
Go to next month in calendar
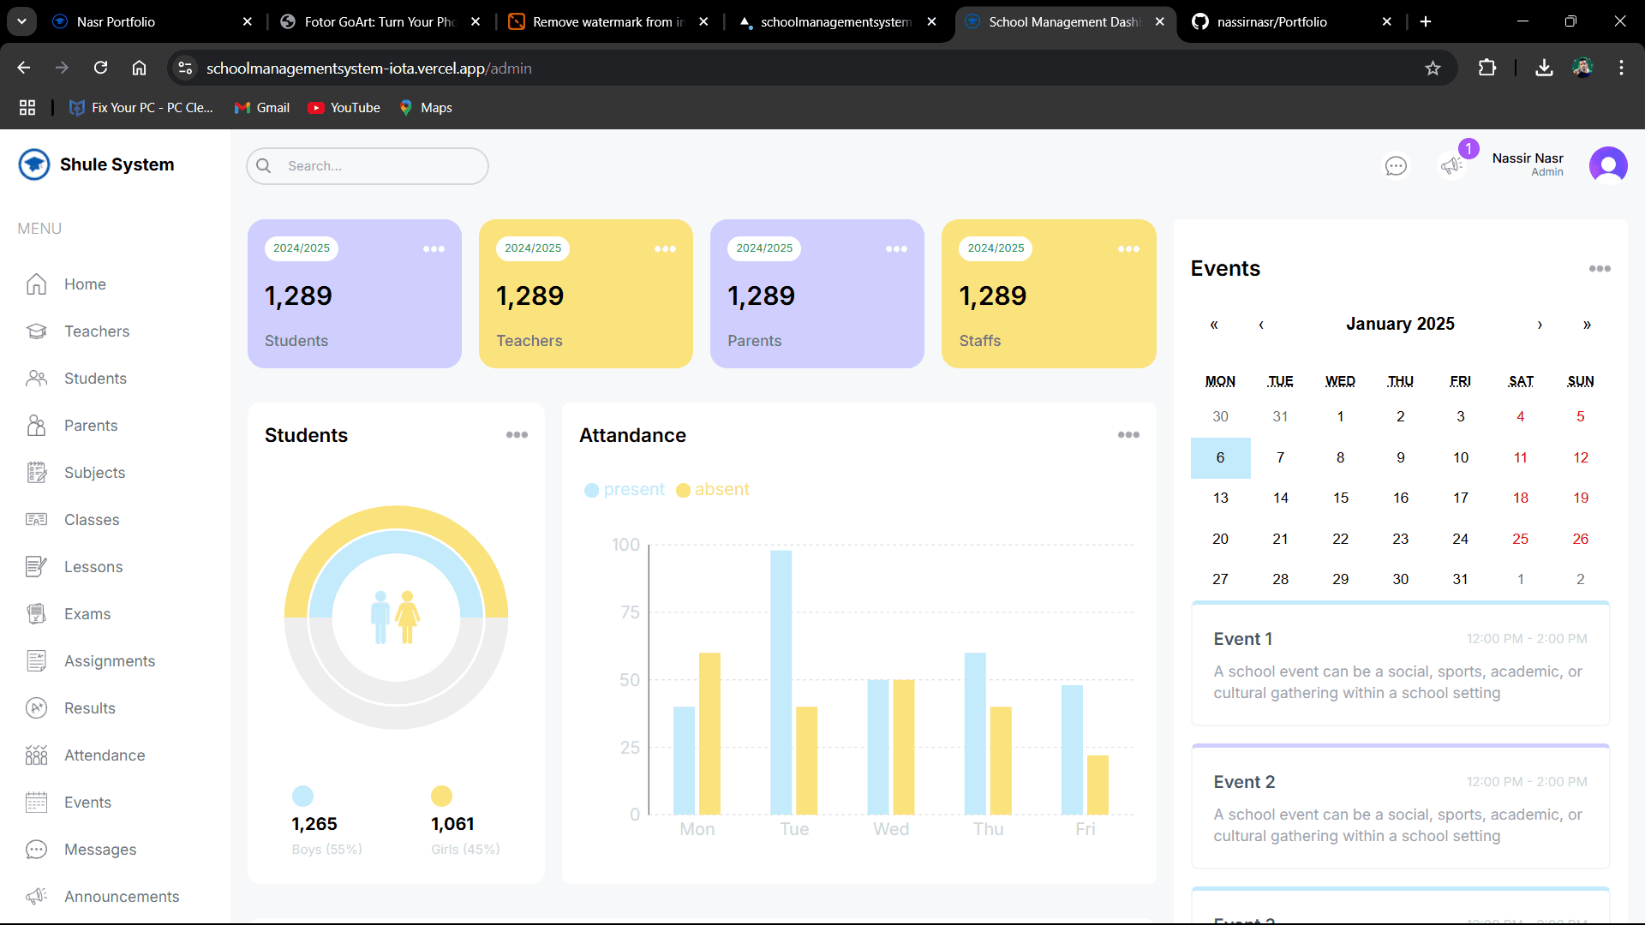(x=1540, y=325)
